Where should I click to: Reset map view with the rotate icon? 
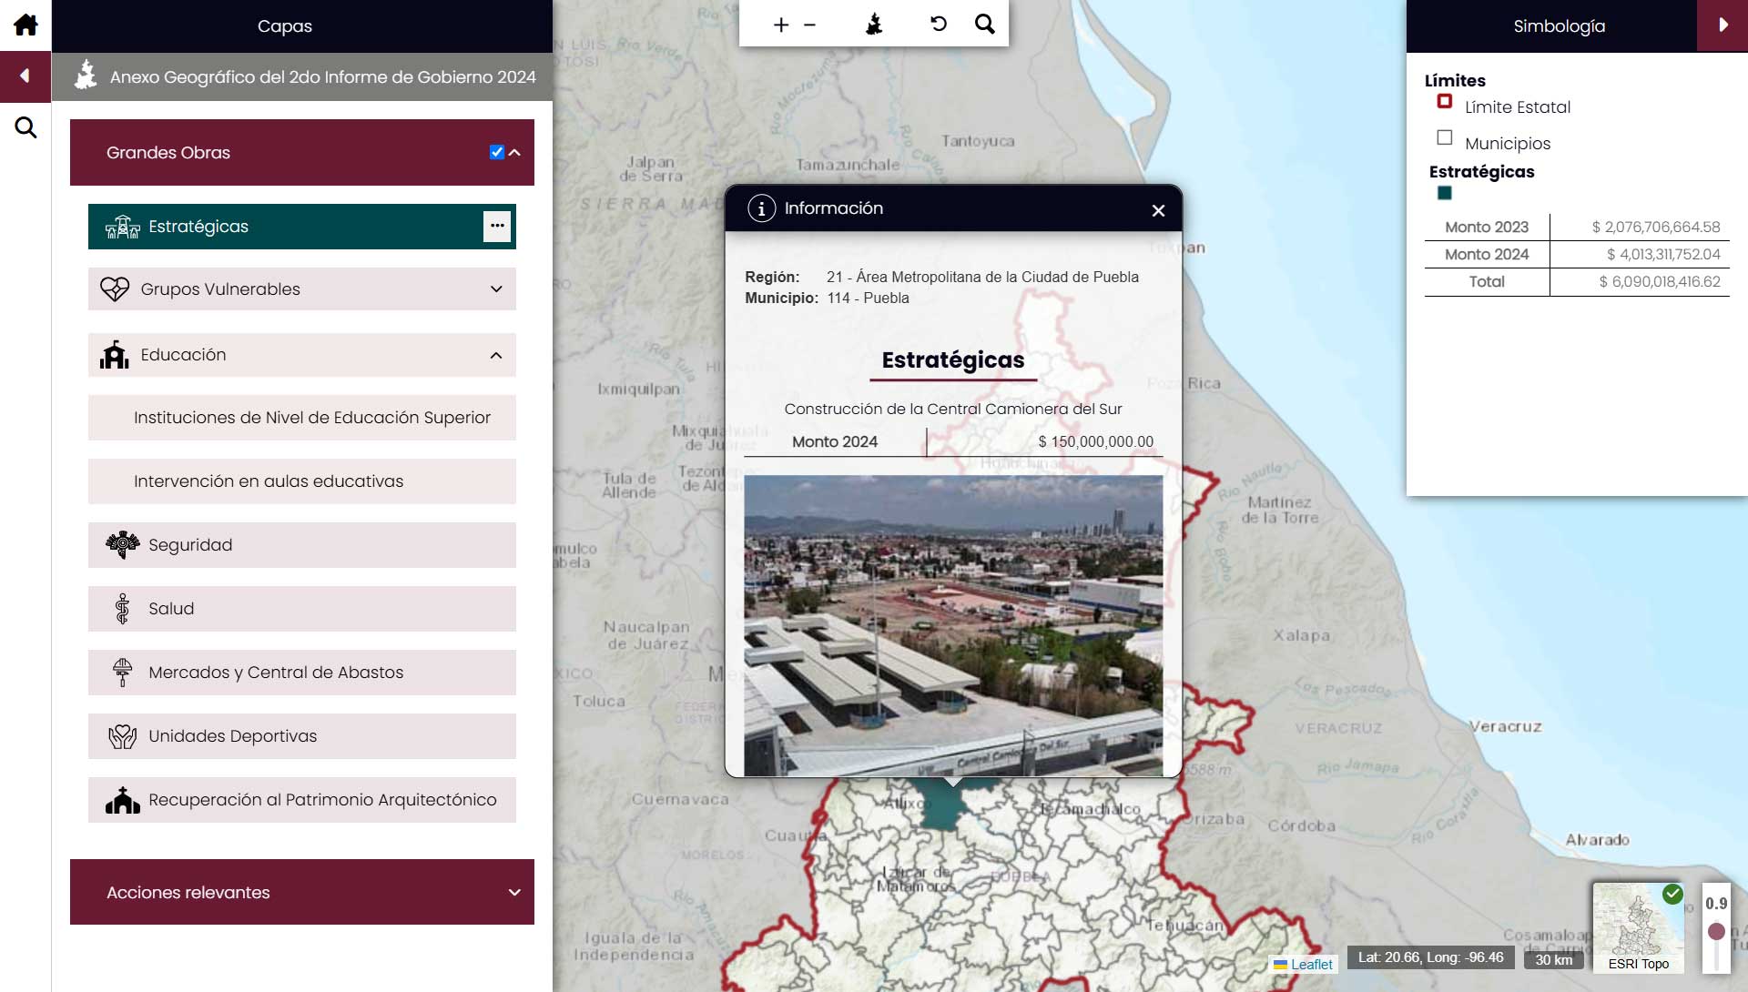coord(939,24)
